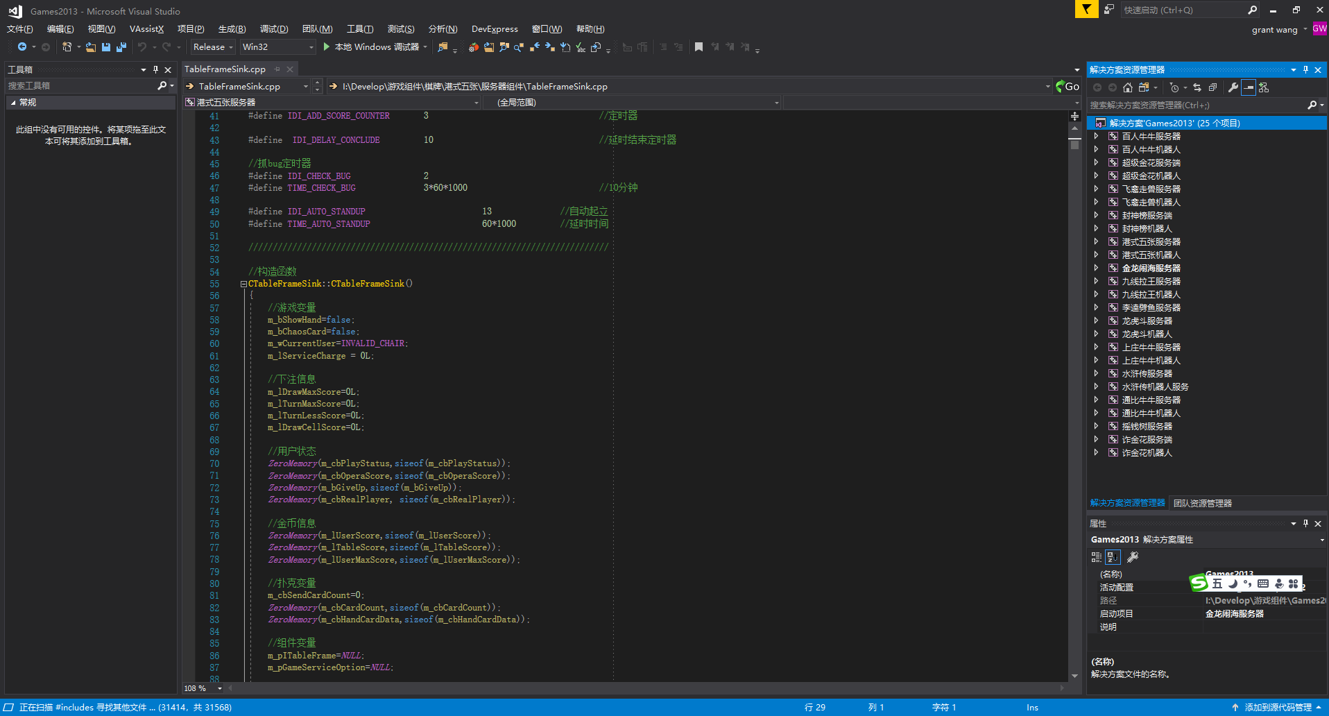1329x716 pixels.
Task: Click Collapse All icon in Solution Explorer
Action: [x=1212, y=87]
